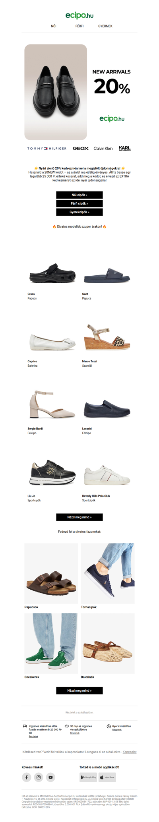The width and height of the screenshot is (159, 822).
Task: Open the Facebook social icon
Action: coord(26,777)
